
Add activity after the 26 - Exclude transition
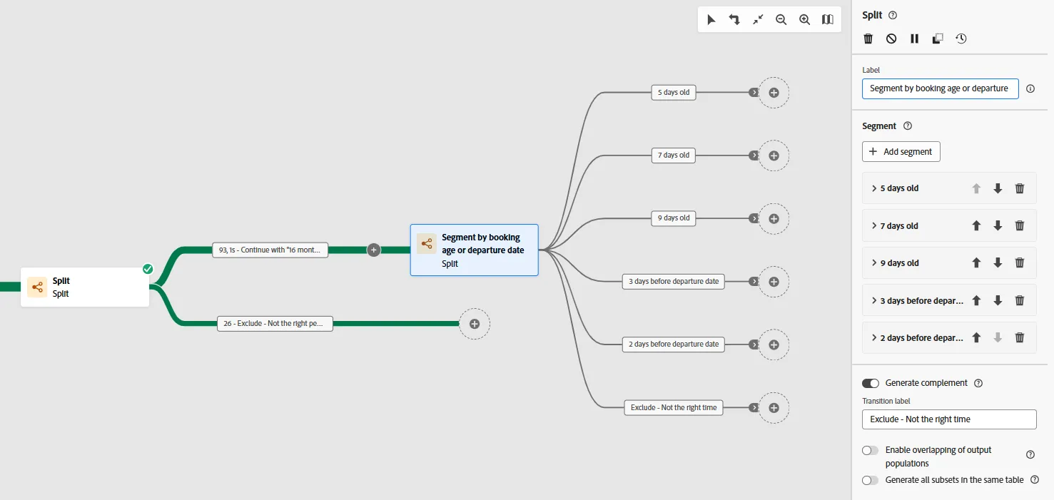(475, 324)
